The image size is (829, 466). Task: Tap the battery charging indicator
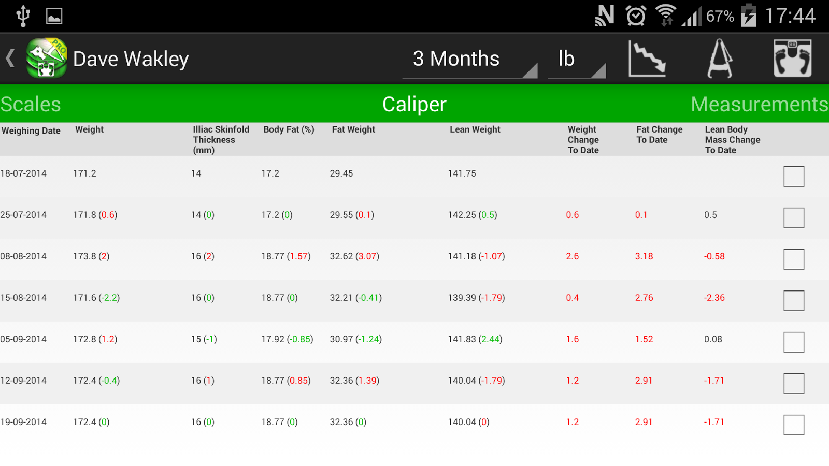click(x=750, y=15)
